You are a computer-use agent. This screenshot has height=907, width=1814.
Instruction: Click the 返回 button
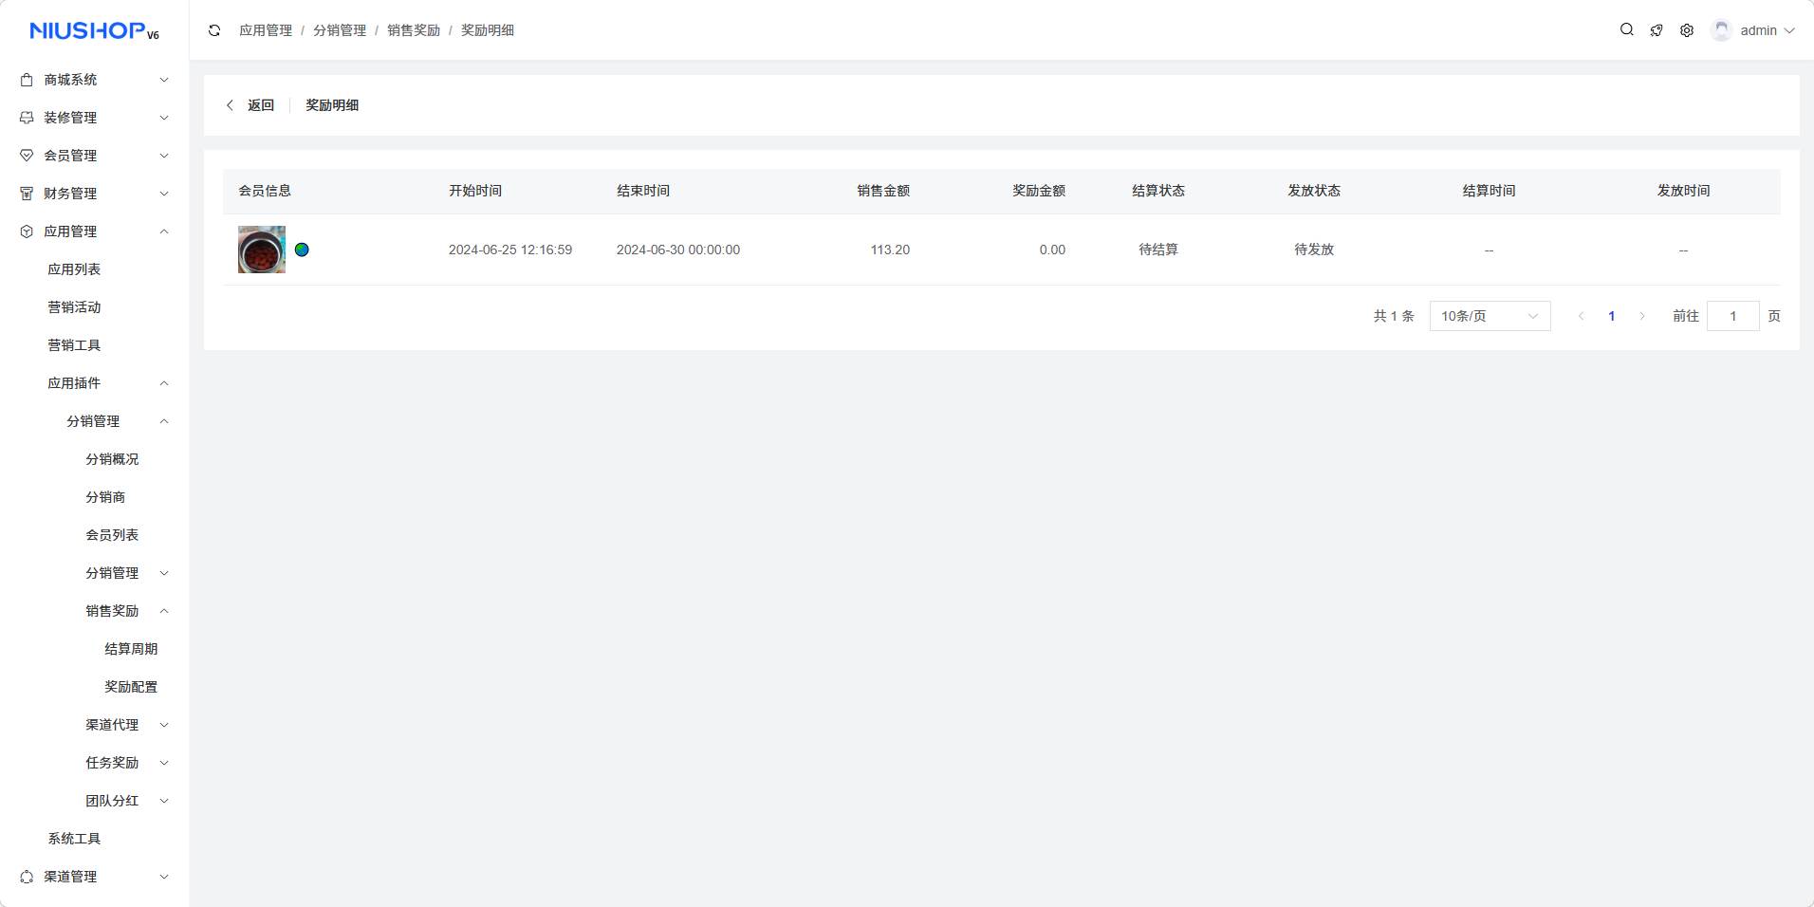260,105
